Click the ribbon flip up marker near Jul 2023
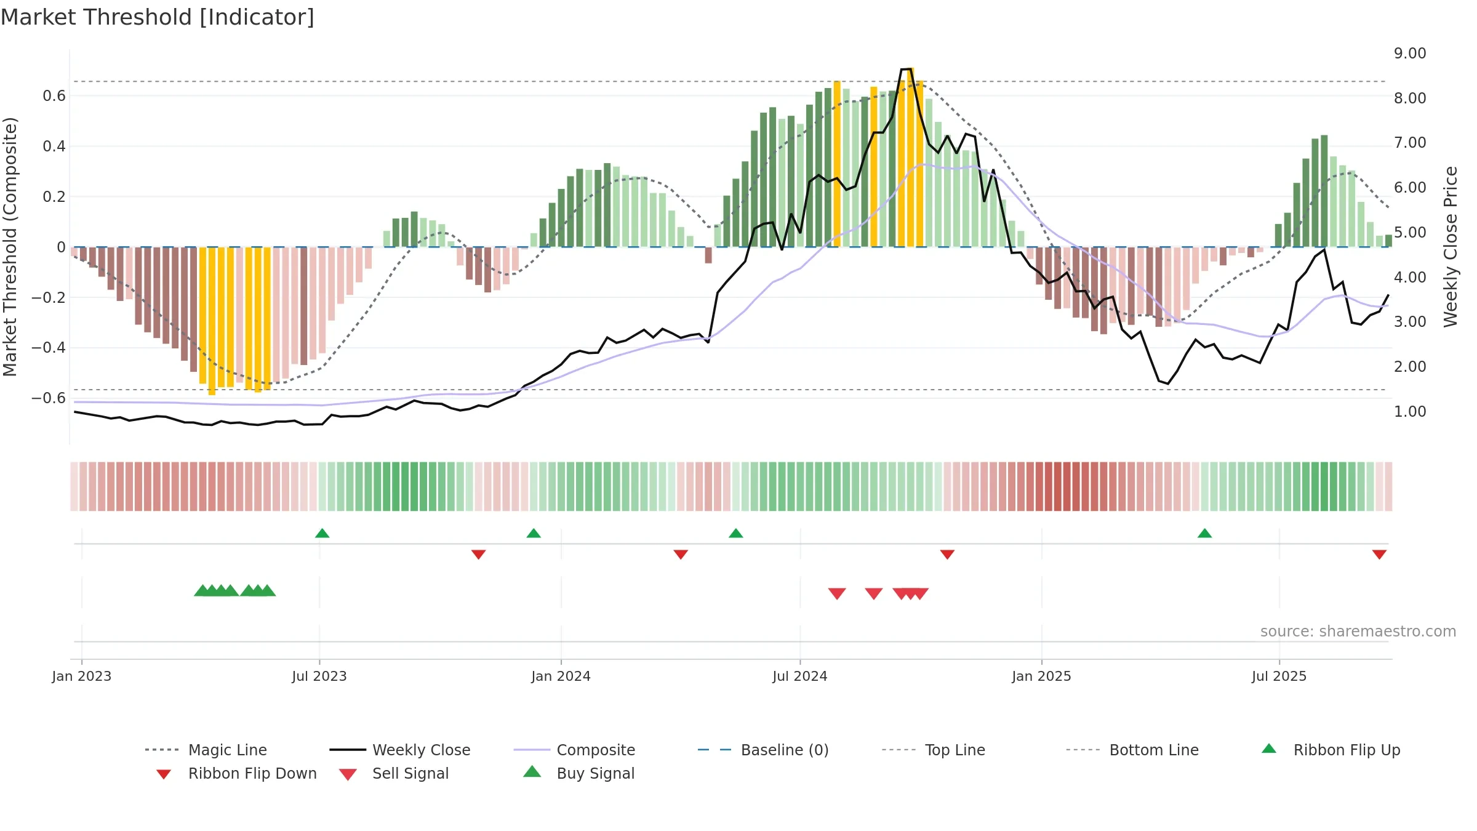The height and width of the screenshot is (831, 1477). tap(322, 533)
